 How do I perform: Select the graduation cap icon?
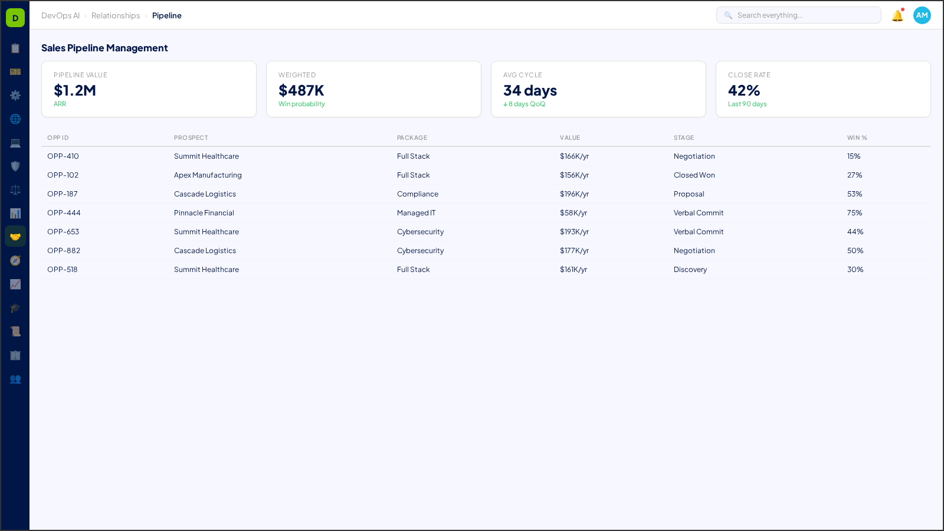[15, 307]
